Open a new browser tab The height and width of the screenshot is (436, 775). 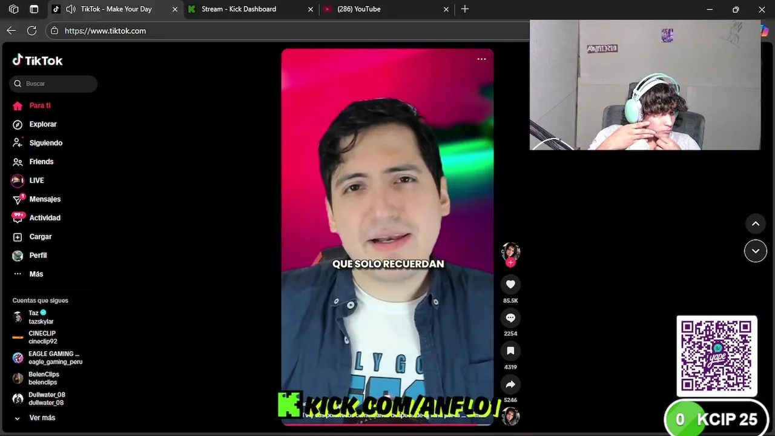click(465, 9)
